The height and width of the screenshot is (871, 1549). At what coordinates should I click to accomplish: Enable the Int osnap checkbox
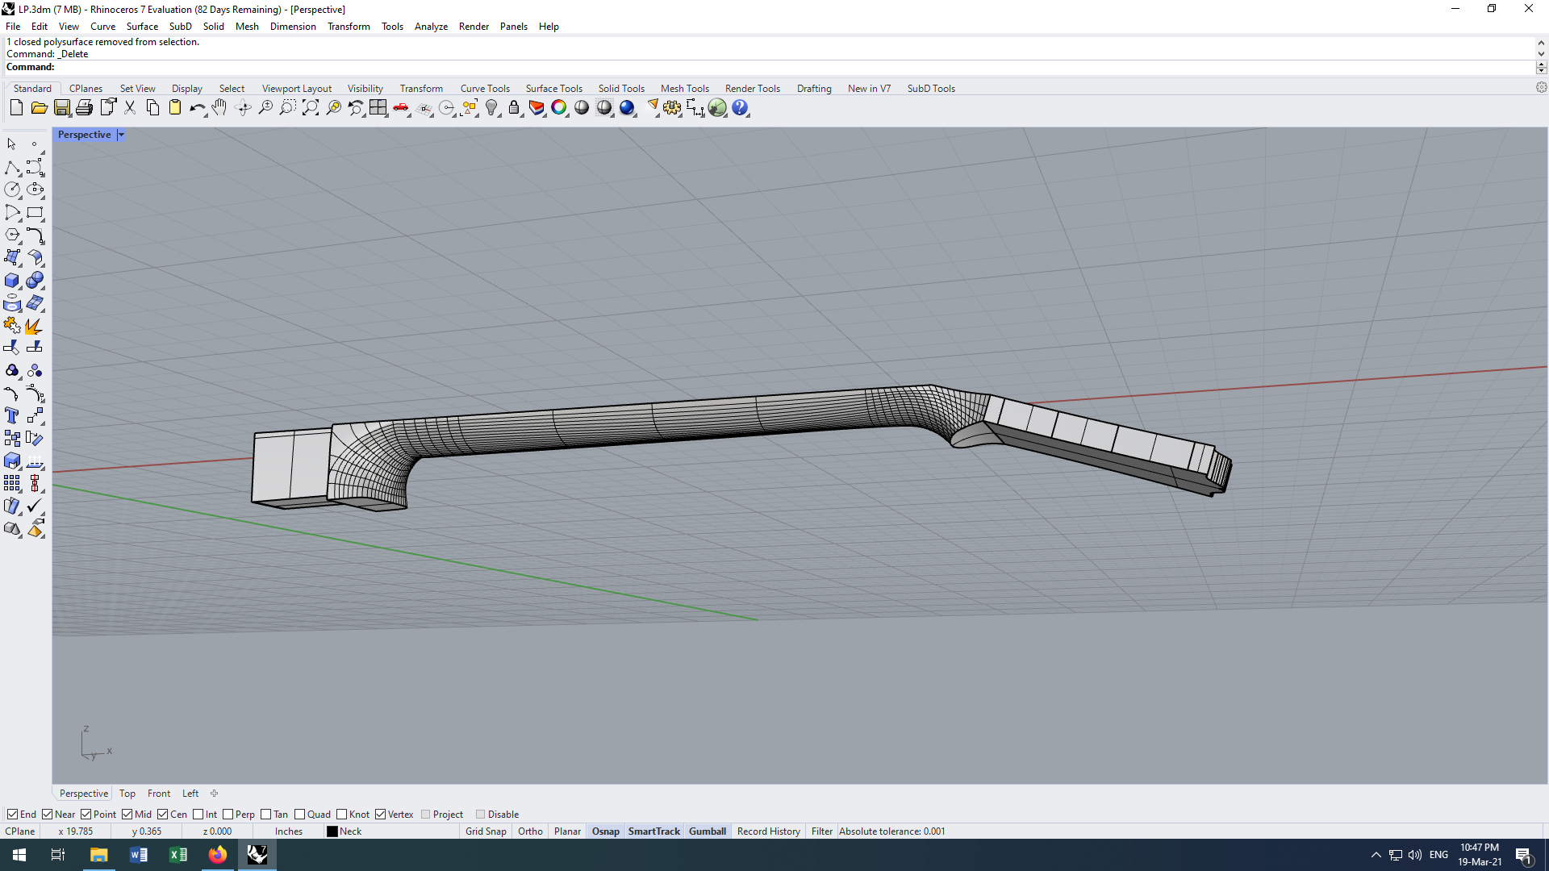click(198, 815)
